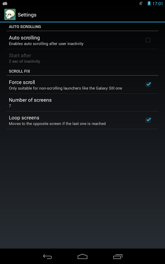Tap the Loop screens preference label
Image resolution: width=165 pixels, height=264 pixels.
click(x=24, y=117)
